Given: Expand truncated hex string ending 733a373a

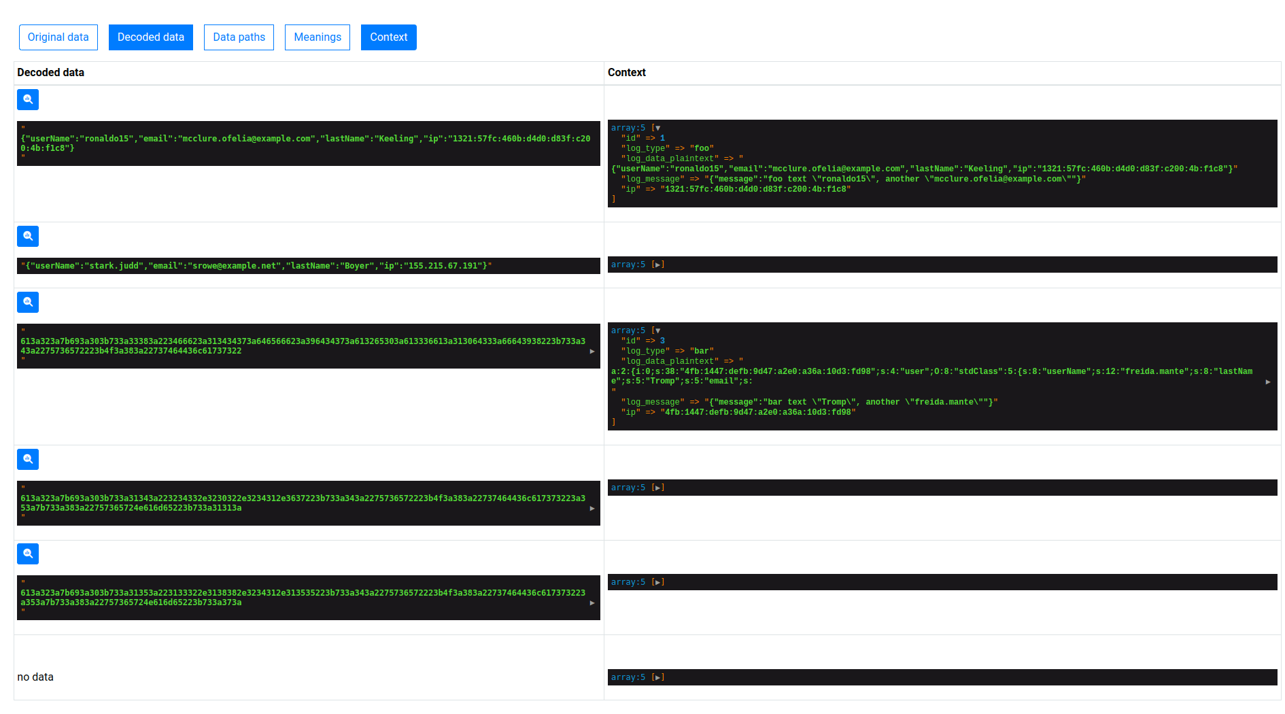Looking at the screenshot, I should (592, 603).
